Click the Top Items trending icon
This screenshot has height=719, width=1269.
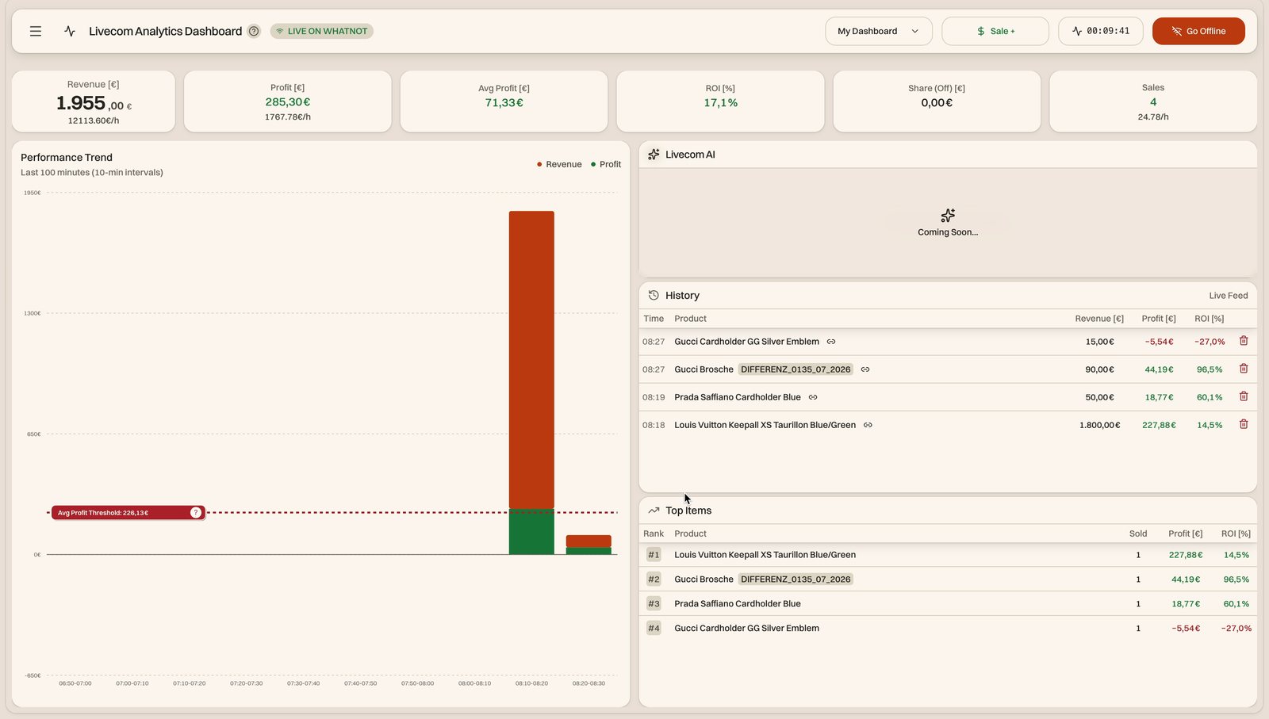pyautogui.click(x=654, y=511)
